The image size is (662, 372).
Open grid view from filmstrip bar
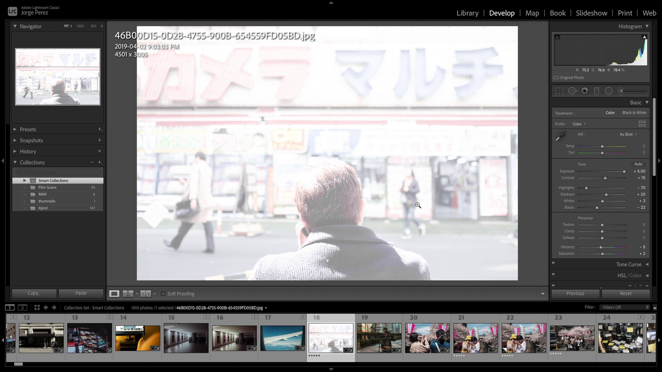pyautogui.click(x=37, y=308)
